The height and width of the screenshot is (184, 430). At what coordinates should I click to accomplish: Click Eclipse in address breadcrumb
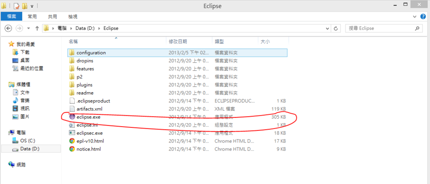[111, 28]
